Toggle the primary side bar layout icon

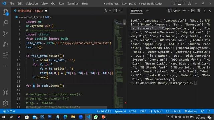[x=174, y=3]
